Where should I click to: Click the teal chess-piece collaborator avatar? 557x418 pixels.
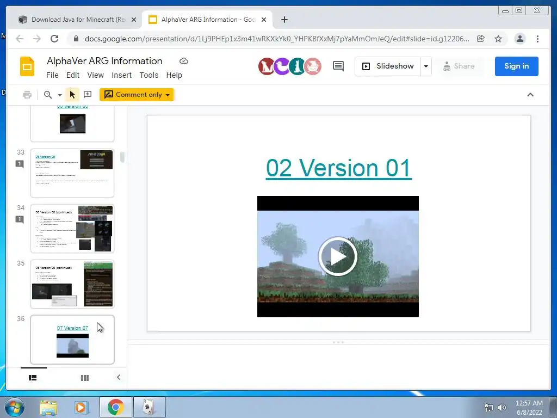(297, 66)
